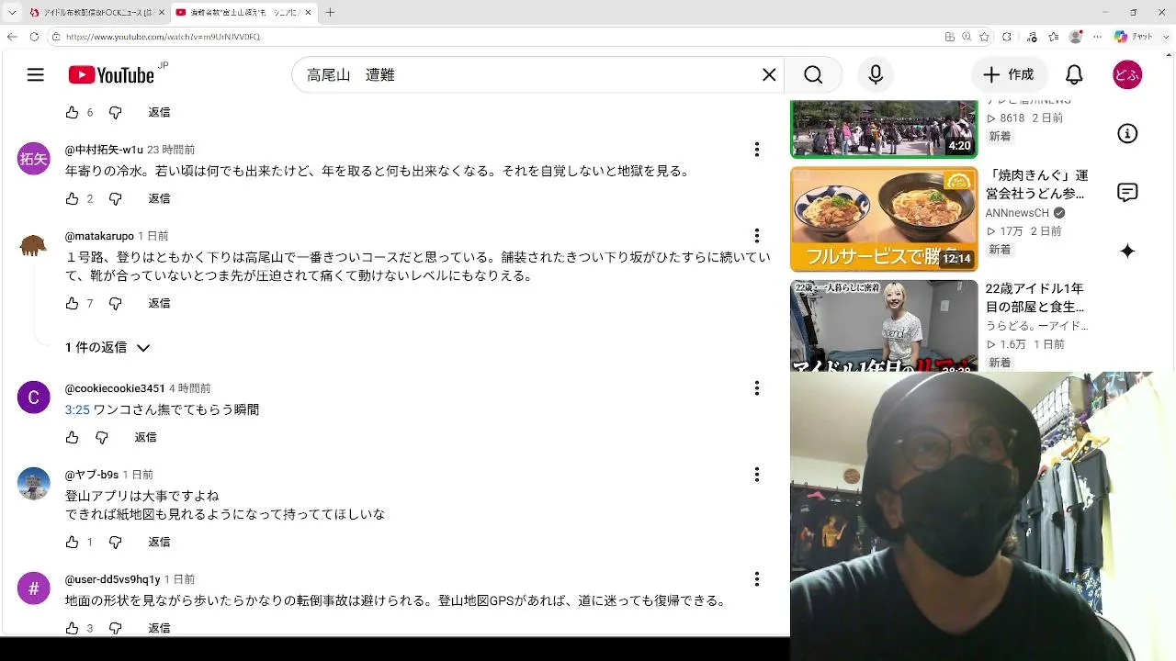Screen dimensions: 1176x661
Task: Open the @cookiecookie3451 profile avatar
Action: coord(34,398)
